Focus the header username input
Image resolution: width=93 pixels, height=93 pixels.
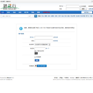(x=73, y=6)
